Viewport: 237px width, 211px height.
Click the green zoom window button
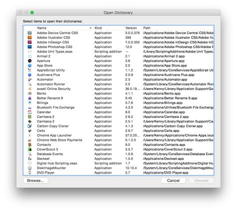point(32,12)
